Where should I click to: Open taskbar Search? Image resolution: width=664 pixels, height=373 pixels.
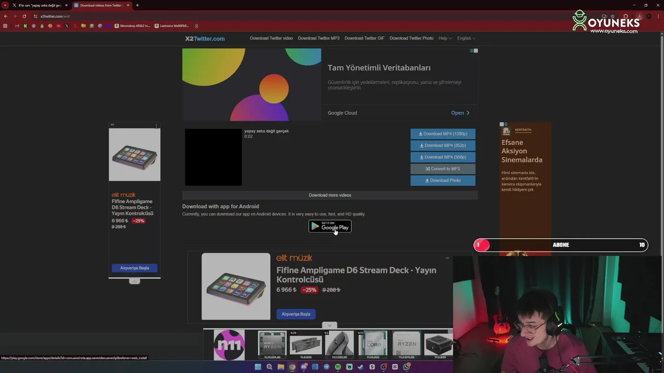pos(269,367)
